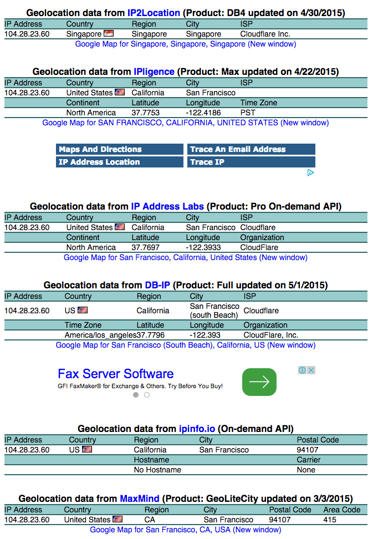Open the ipinfo.io provider link
This screenshot has width=373, height=539.
click(197, 429)
